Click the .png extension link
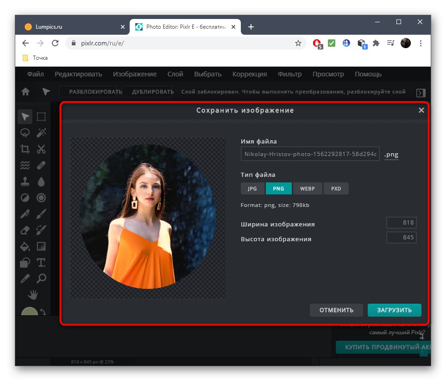This screenshot has height=381, width=446. point(391,154)
